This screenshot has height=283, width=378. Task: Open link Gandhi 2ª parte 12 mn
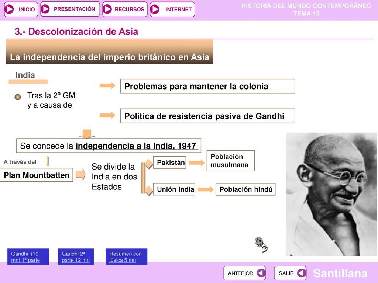[76, 257]
